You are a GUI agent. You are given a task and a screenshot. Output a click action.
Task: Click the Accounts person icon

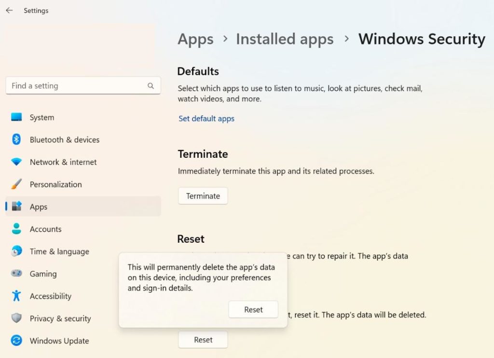(16, 229)
